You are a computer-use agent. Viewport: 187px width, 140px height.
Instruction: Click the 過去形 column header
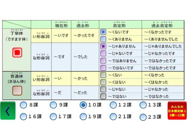(85, 25)
